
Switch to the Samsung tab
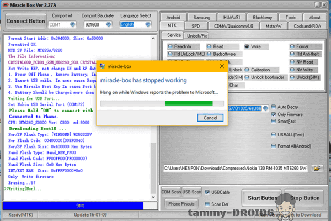[202, 17]
